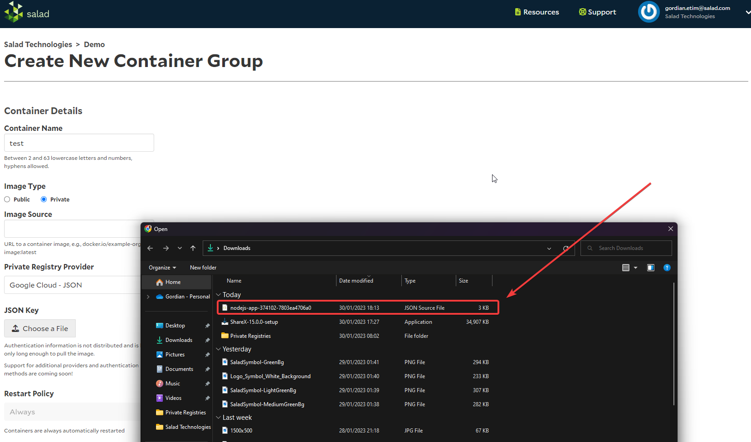Open the Resources link in the top bar
This screenshot has height=442, width=751.
[537, 12]
